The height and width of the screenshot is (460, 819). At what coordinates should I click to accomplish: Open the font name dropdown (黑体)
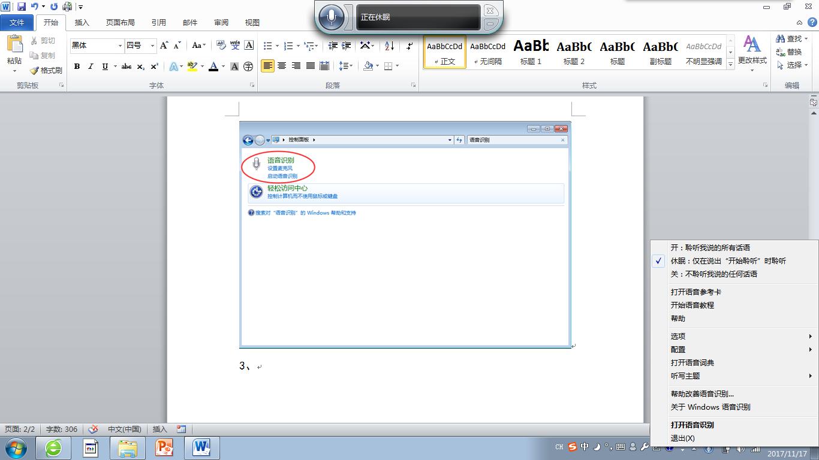pyautogui.click(x=120, y=46)
